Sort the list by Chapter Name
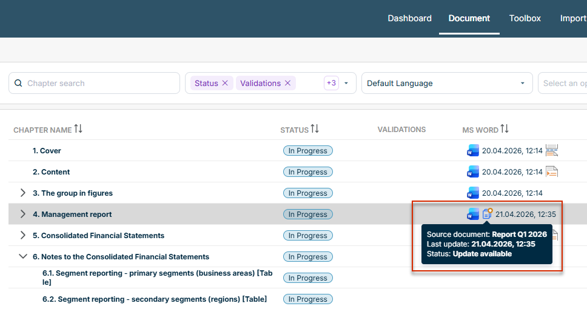Image resolution: width=587 pixels, height=309 pixels. pos(78,129)
